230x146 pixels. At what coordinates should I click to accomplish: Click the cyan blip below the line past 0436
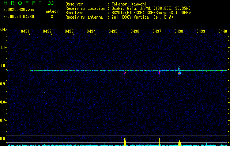[x=143, y=74]
